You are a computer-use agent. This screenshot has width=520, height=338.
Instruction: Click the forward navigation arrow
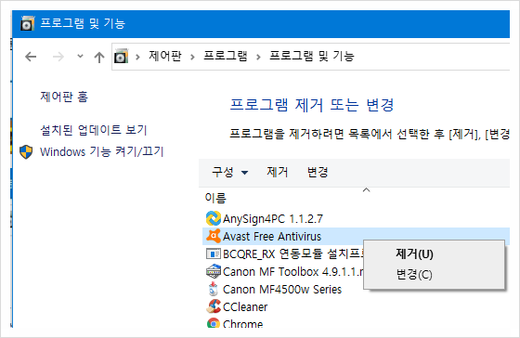coord(58,57)
